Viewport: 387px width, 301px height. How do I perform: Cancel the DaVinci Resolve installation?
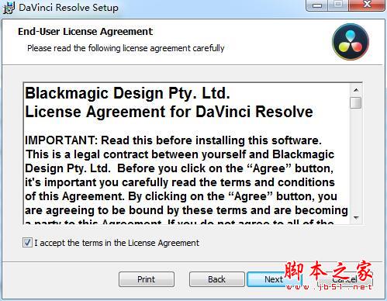[x=345, y=279]
